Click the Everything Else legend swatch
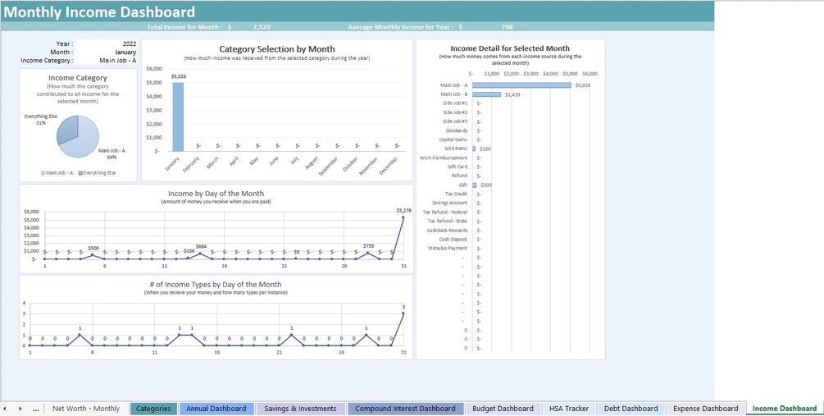Image resolution: width=824 pixels, height=416 pixels. tap(80, 173)
